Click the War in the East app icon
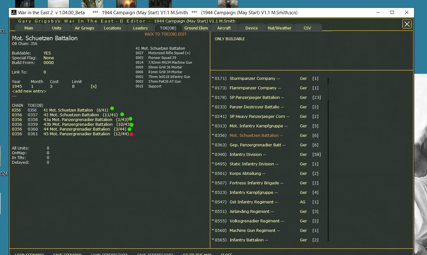The image size is (427, 255). click(x=14, y=13)
